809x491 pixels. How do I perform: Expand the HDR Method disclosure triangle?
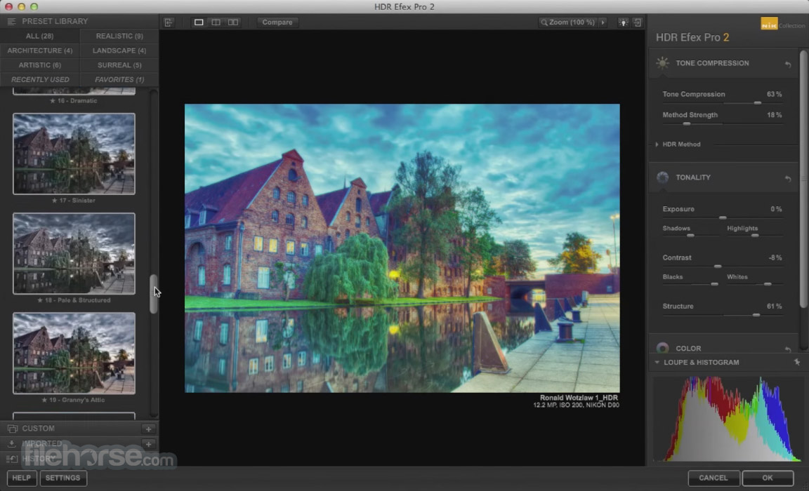[657, 144]
